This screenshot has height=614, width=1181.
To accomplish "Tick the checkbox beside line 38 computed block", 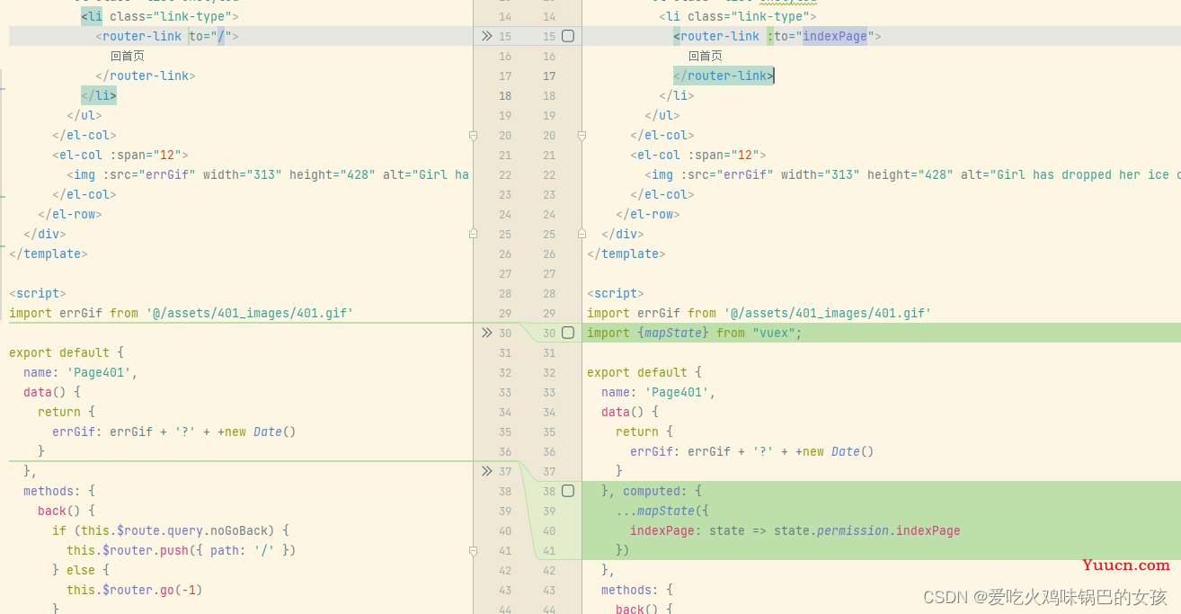I will (568, 491).
